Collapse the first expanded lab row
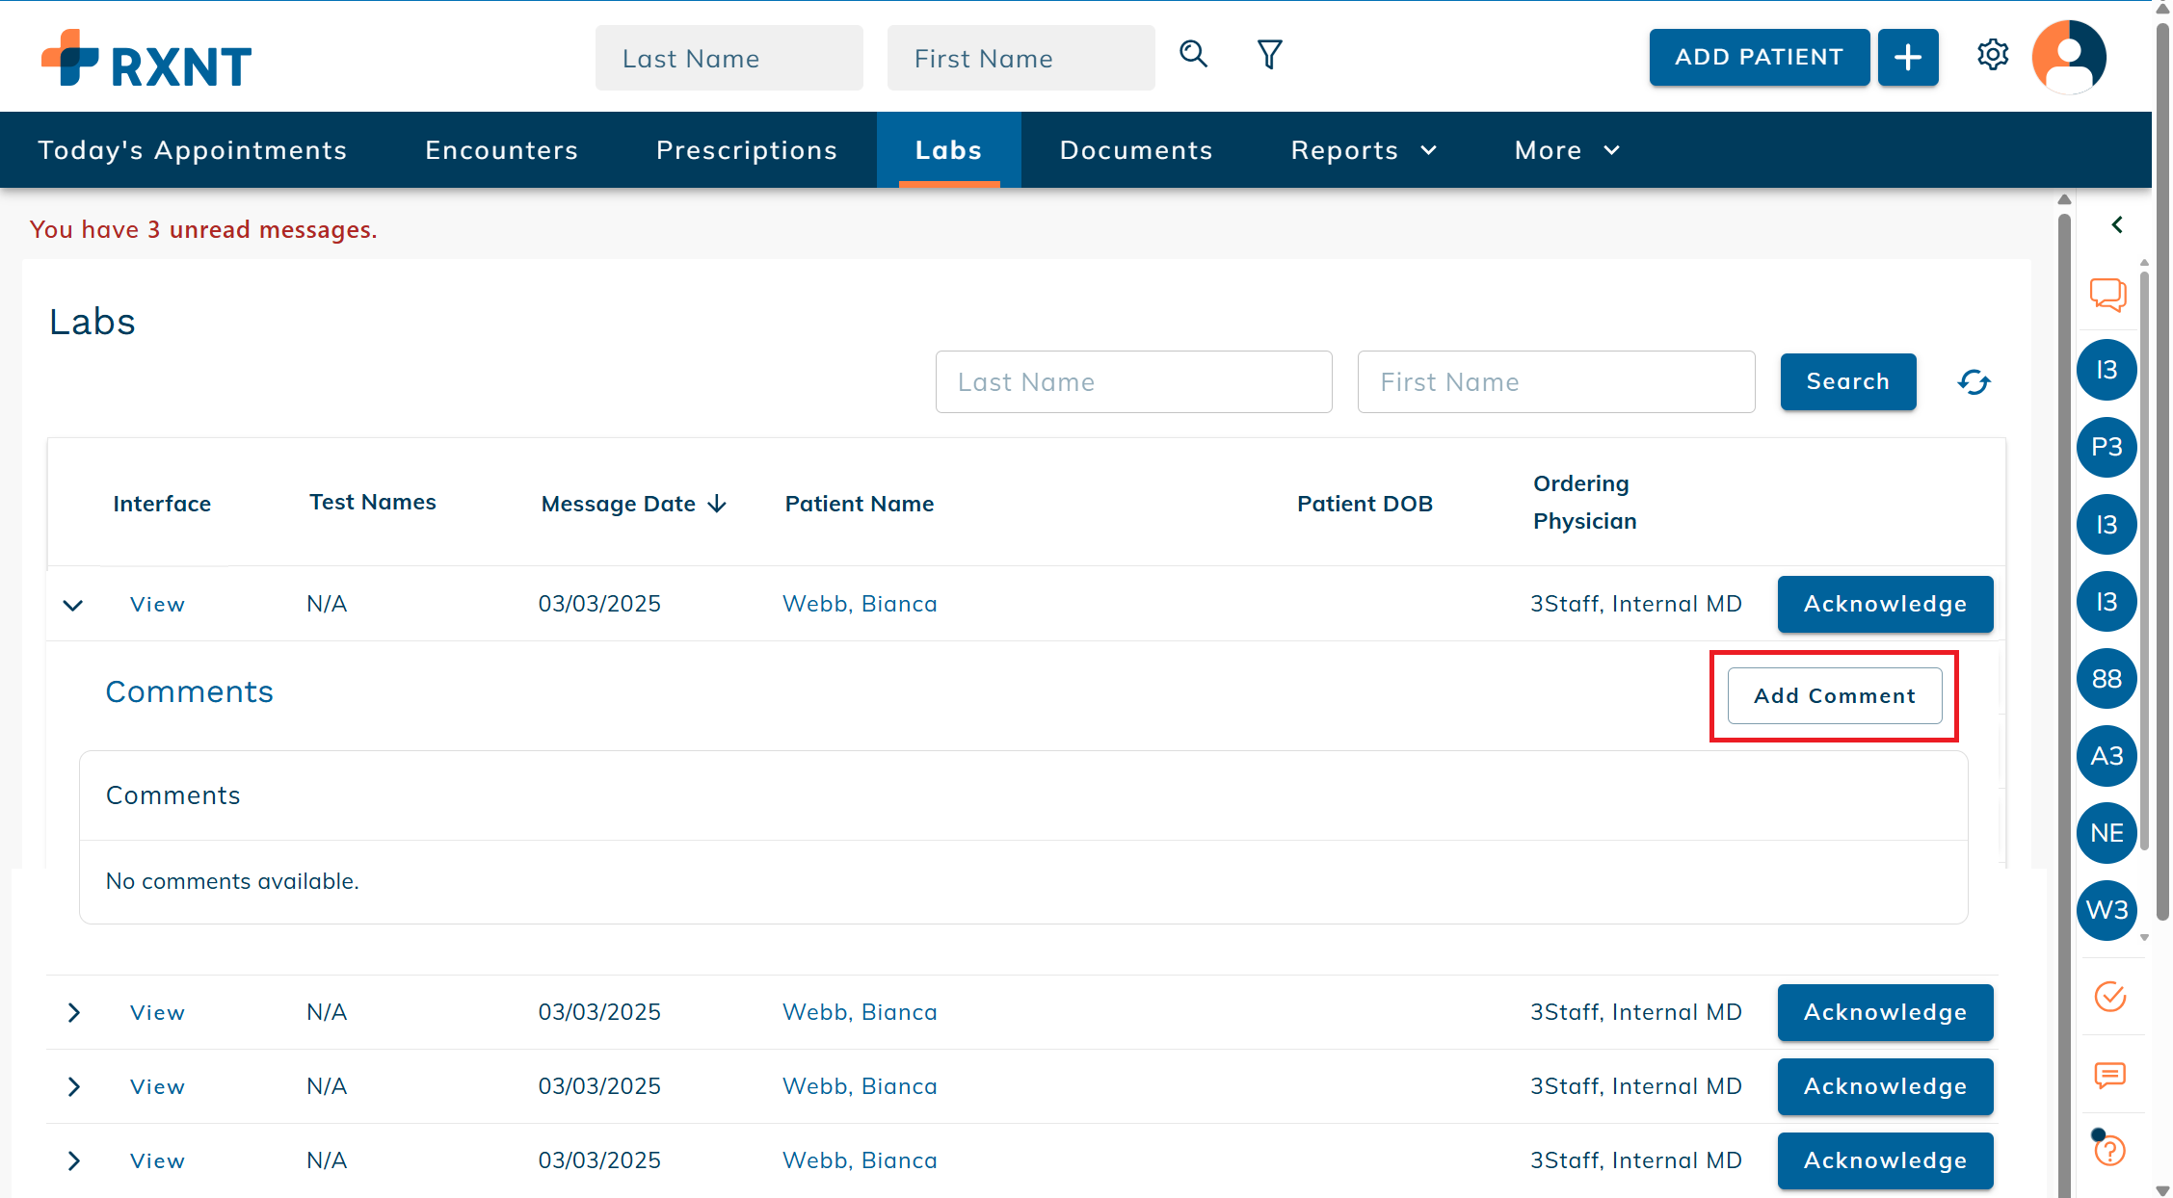This screenshot has height=1198, width=2173. (73, 605)
